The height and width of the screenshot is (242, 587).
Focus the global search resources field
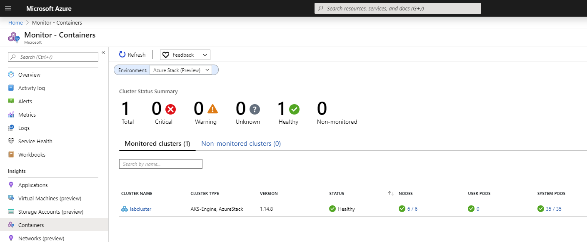point(397,8)
